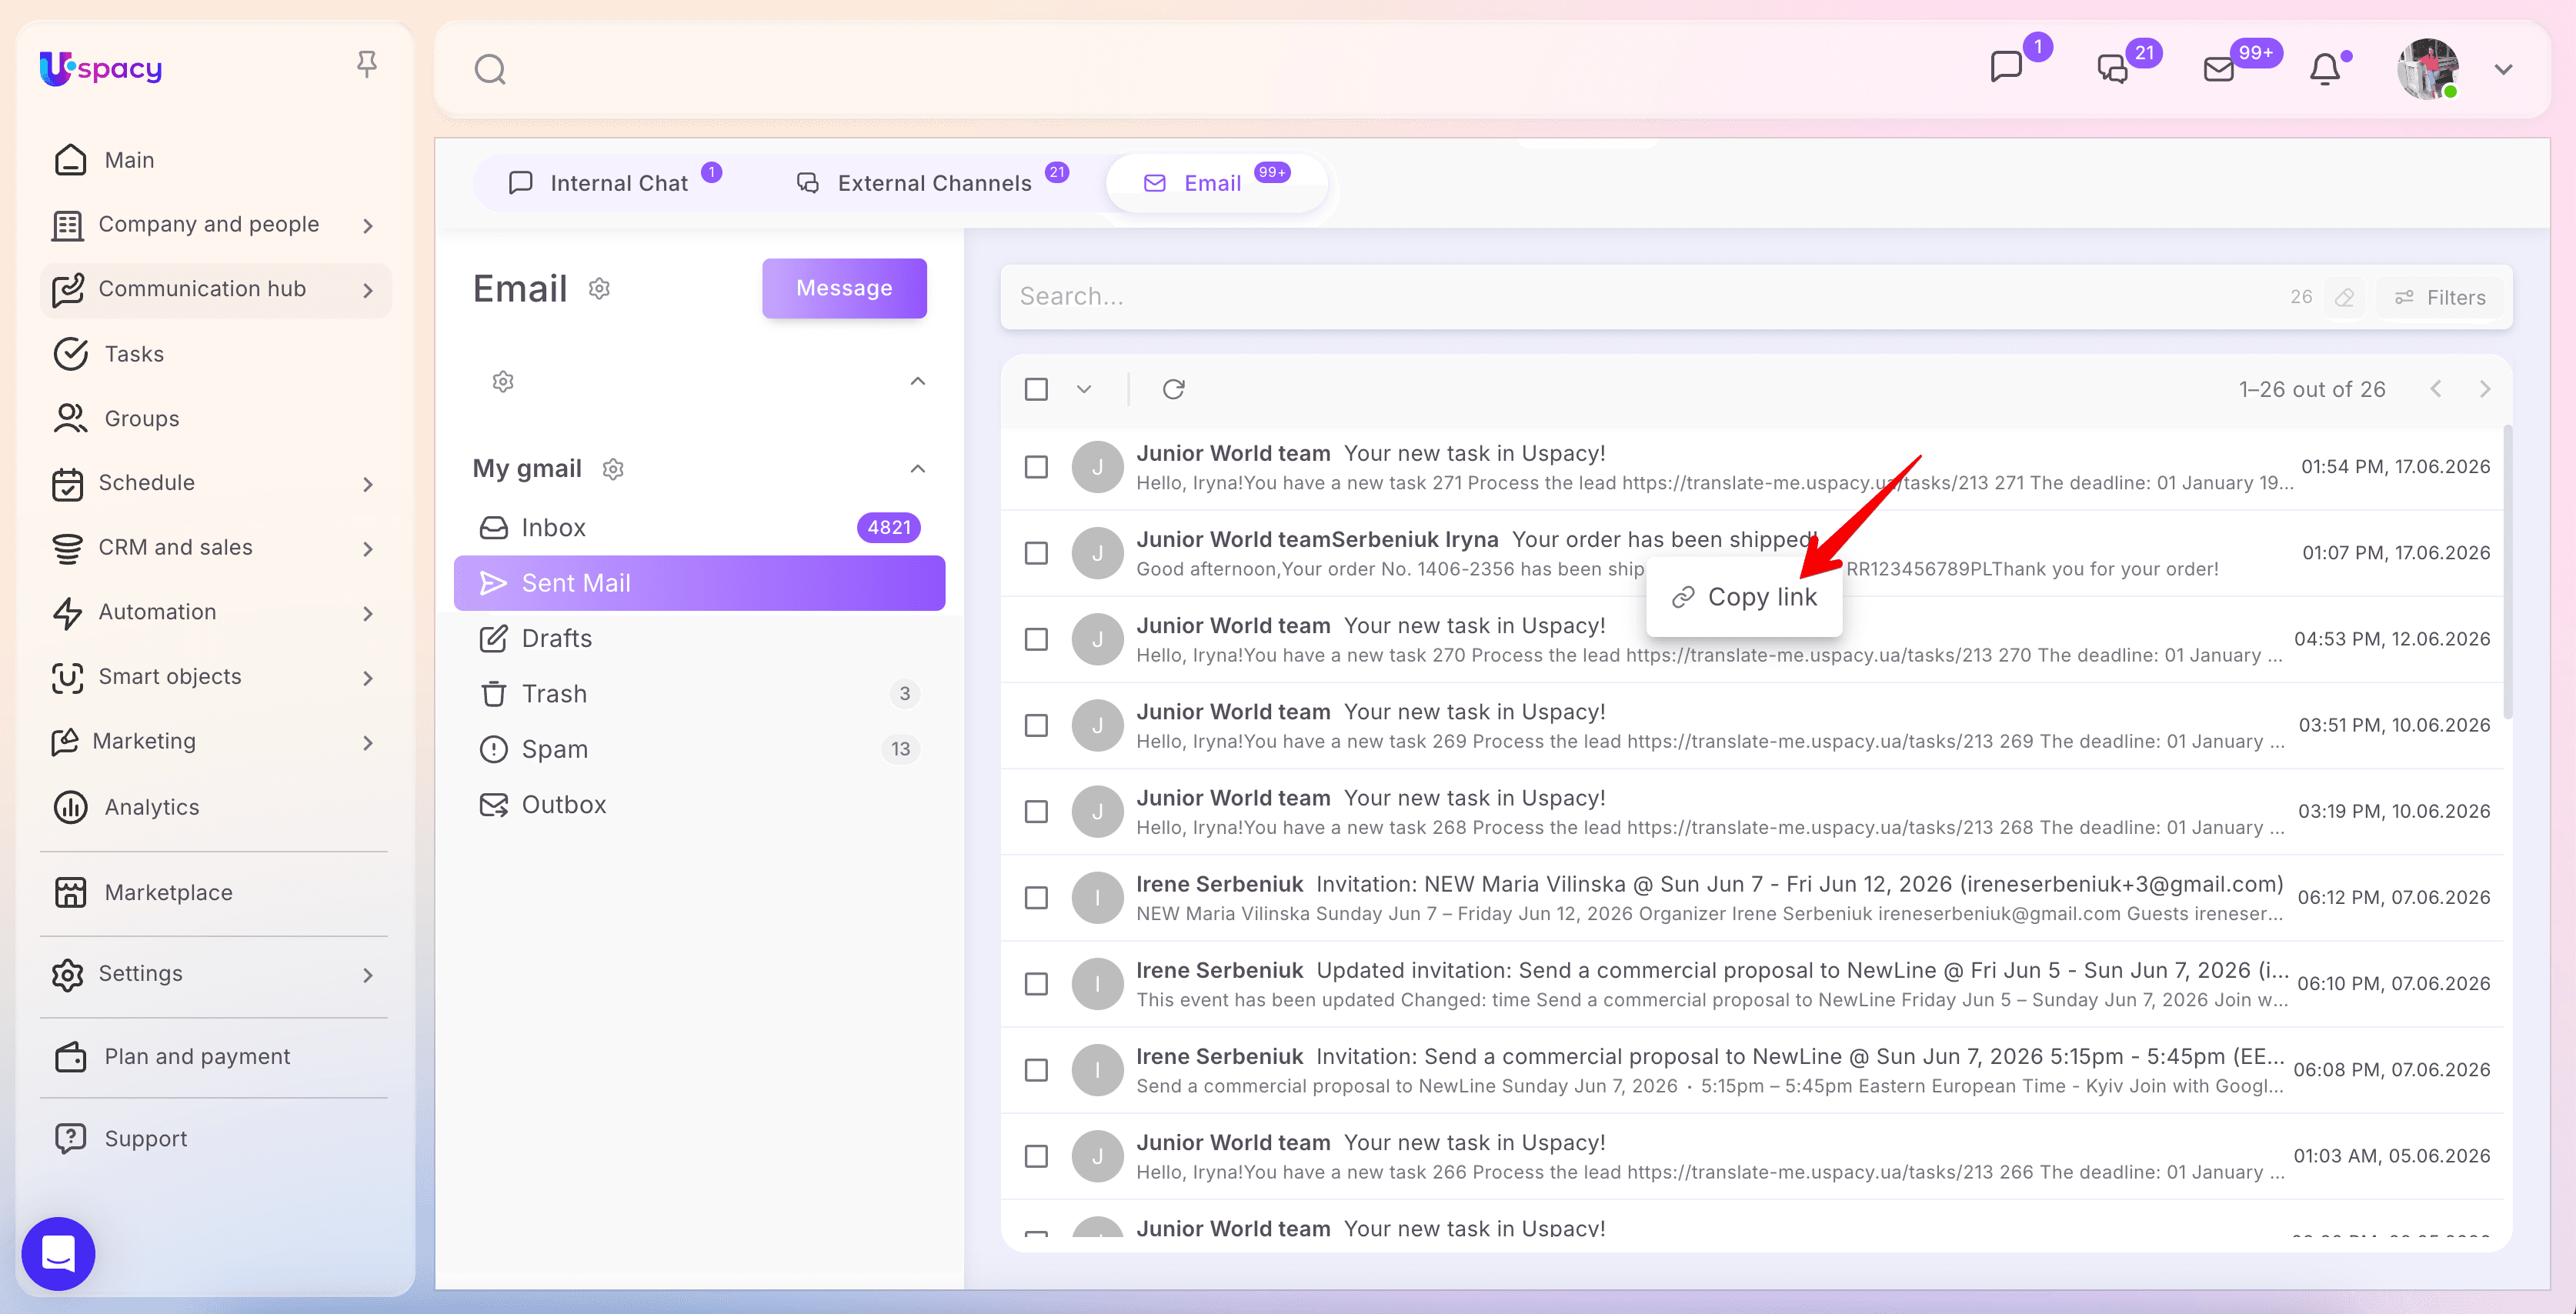Open the Filters button
Viewport: 2576px width, 1314px height.
click(x=2440, y=297)
